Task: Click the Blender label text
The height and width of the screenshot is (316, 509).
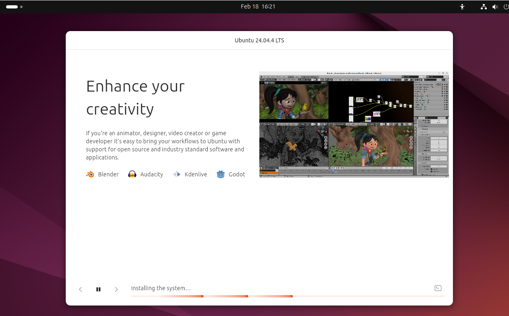Action: [x=108, y=174]
